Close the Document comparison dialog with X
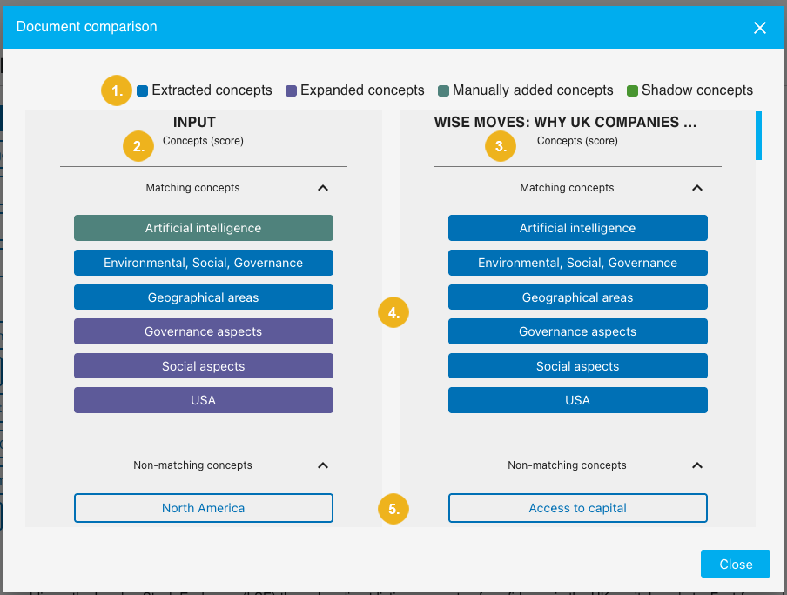Image resolution: width=787 pixels, height=595 pixels. pyautogui.click(x=759, y=28)
